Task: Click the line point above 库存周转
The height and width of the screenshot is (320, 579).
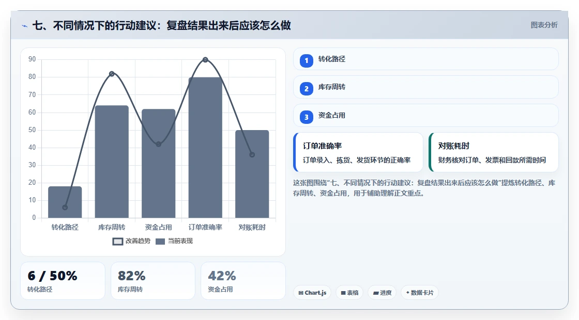Action: coord(112,74)
